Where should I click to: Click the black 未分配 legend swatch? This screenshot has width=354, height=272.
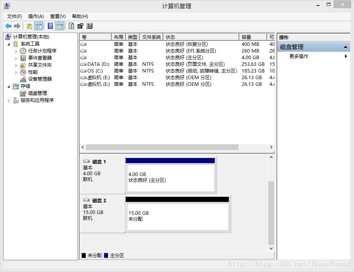pyautogui.click(x=84, y=256)
